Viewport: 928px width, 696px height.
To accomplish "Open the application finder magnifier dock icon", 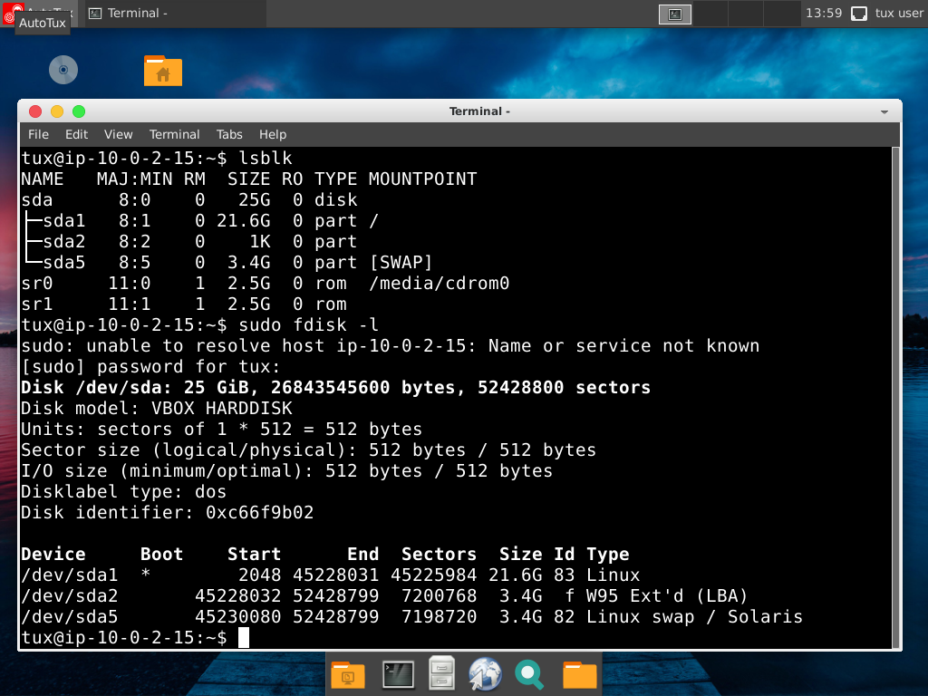I will 529,674.
